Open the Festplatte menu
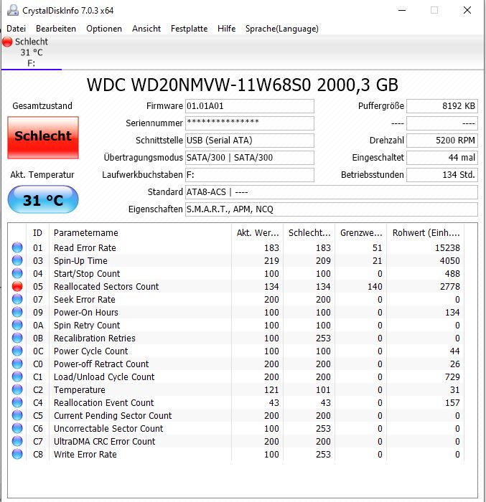486x502 pixels. click(x=189, y=29)
